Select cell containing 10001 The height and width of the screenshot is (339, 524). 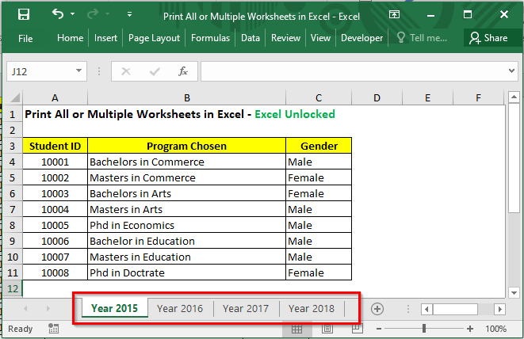[x=55, y=162]
